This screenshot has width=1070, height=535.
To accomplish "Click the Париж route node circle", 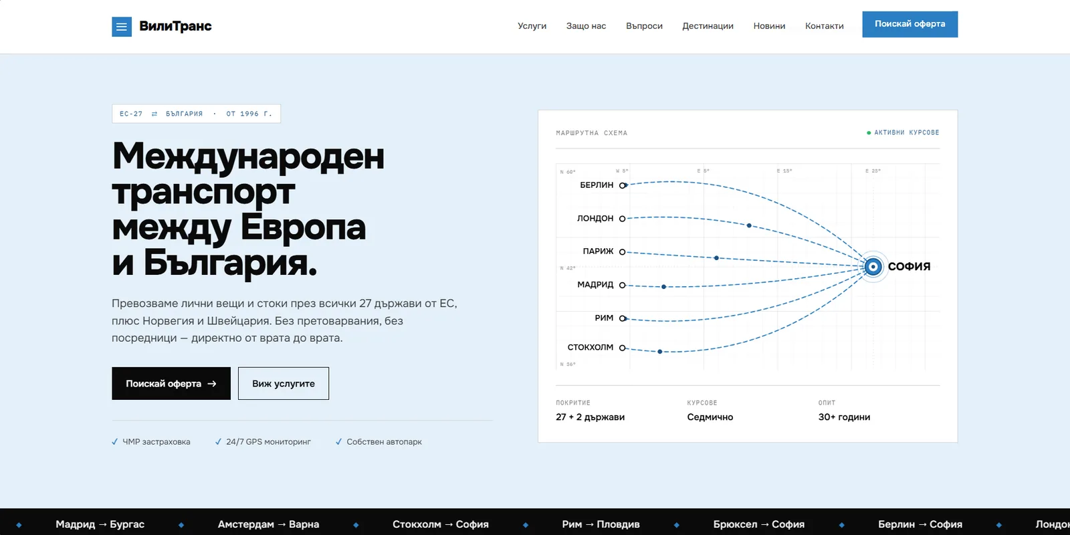I will 623,252.
